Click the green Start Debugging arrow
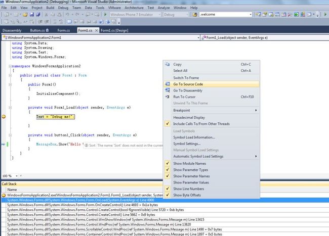The height and width of the screenshot is (236, 329). (105, 15)
